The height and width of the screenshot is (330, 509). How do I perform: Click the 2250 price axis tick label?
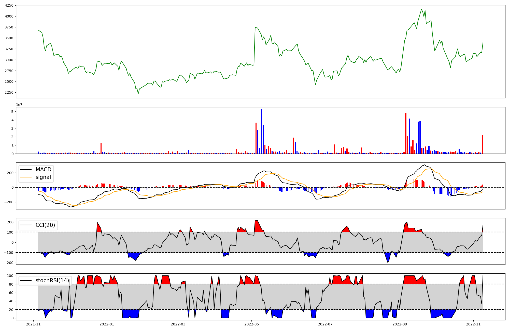9,92
